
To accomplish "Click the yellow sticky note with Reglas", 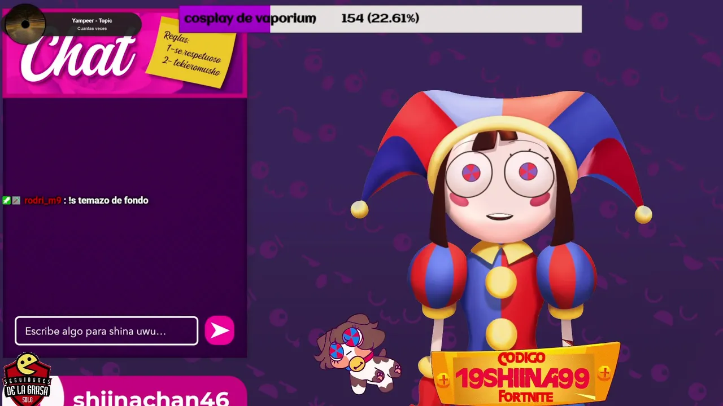I will tap(191, 52).
